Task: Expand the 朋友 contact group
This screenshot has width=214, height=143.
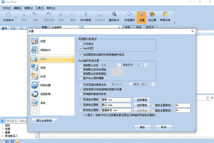Action: [2, 126]
